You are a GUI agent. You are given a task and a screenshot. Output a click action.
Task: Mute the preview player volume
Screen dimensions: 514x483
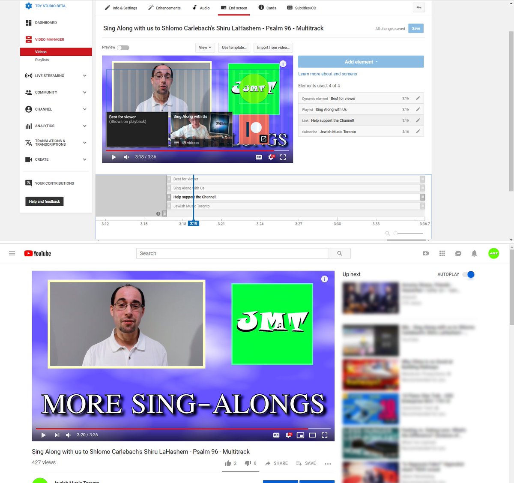pyautogui.click(x=126, y=157)
